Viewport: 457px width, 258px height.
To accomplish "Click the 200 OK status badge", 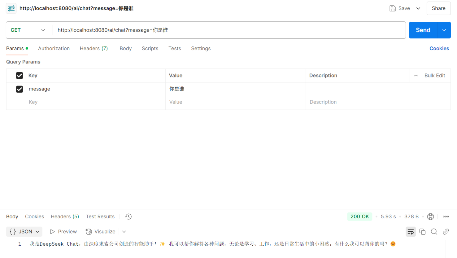I will point(359,217).
